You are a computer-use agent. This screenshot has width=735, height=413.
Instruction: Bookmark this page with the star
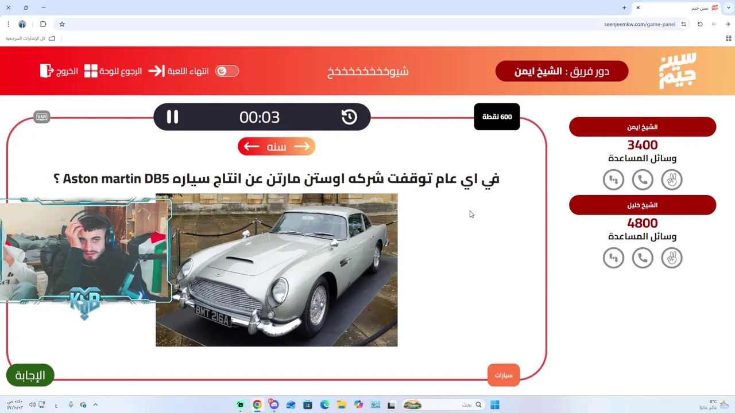coord(62,24)
